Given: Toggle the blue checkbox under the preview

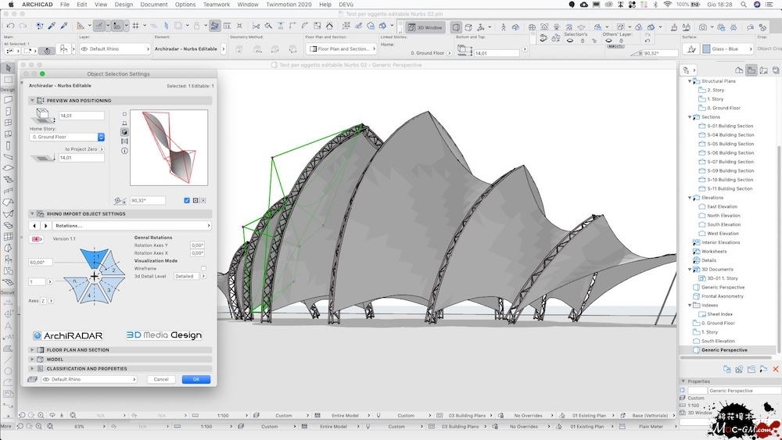Looking at the screenshot, I should click(x=187, y=201).
